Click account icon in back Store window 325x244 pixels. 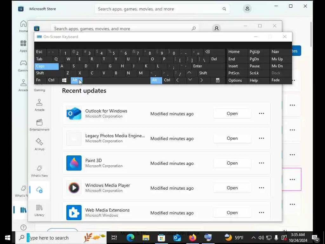(x=247, y=9)
